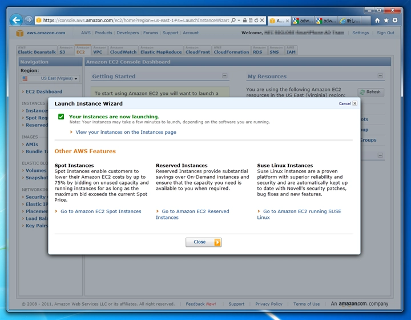This screenshot has width=411, height=320.
Task: Click the Refresh button in My Resources
Action: pyautogui.click(x=370, y=92)
